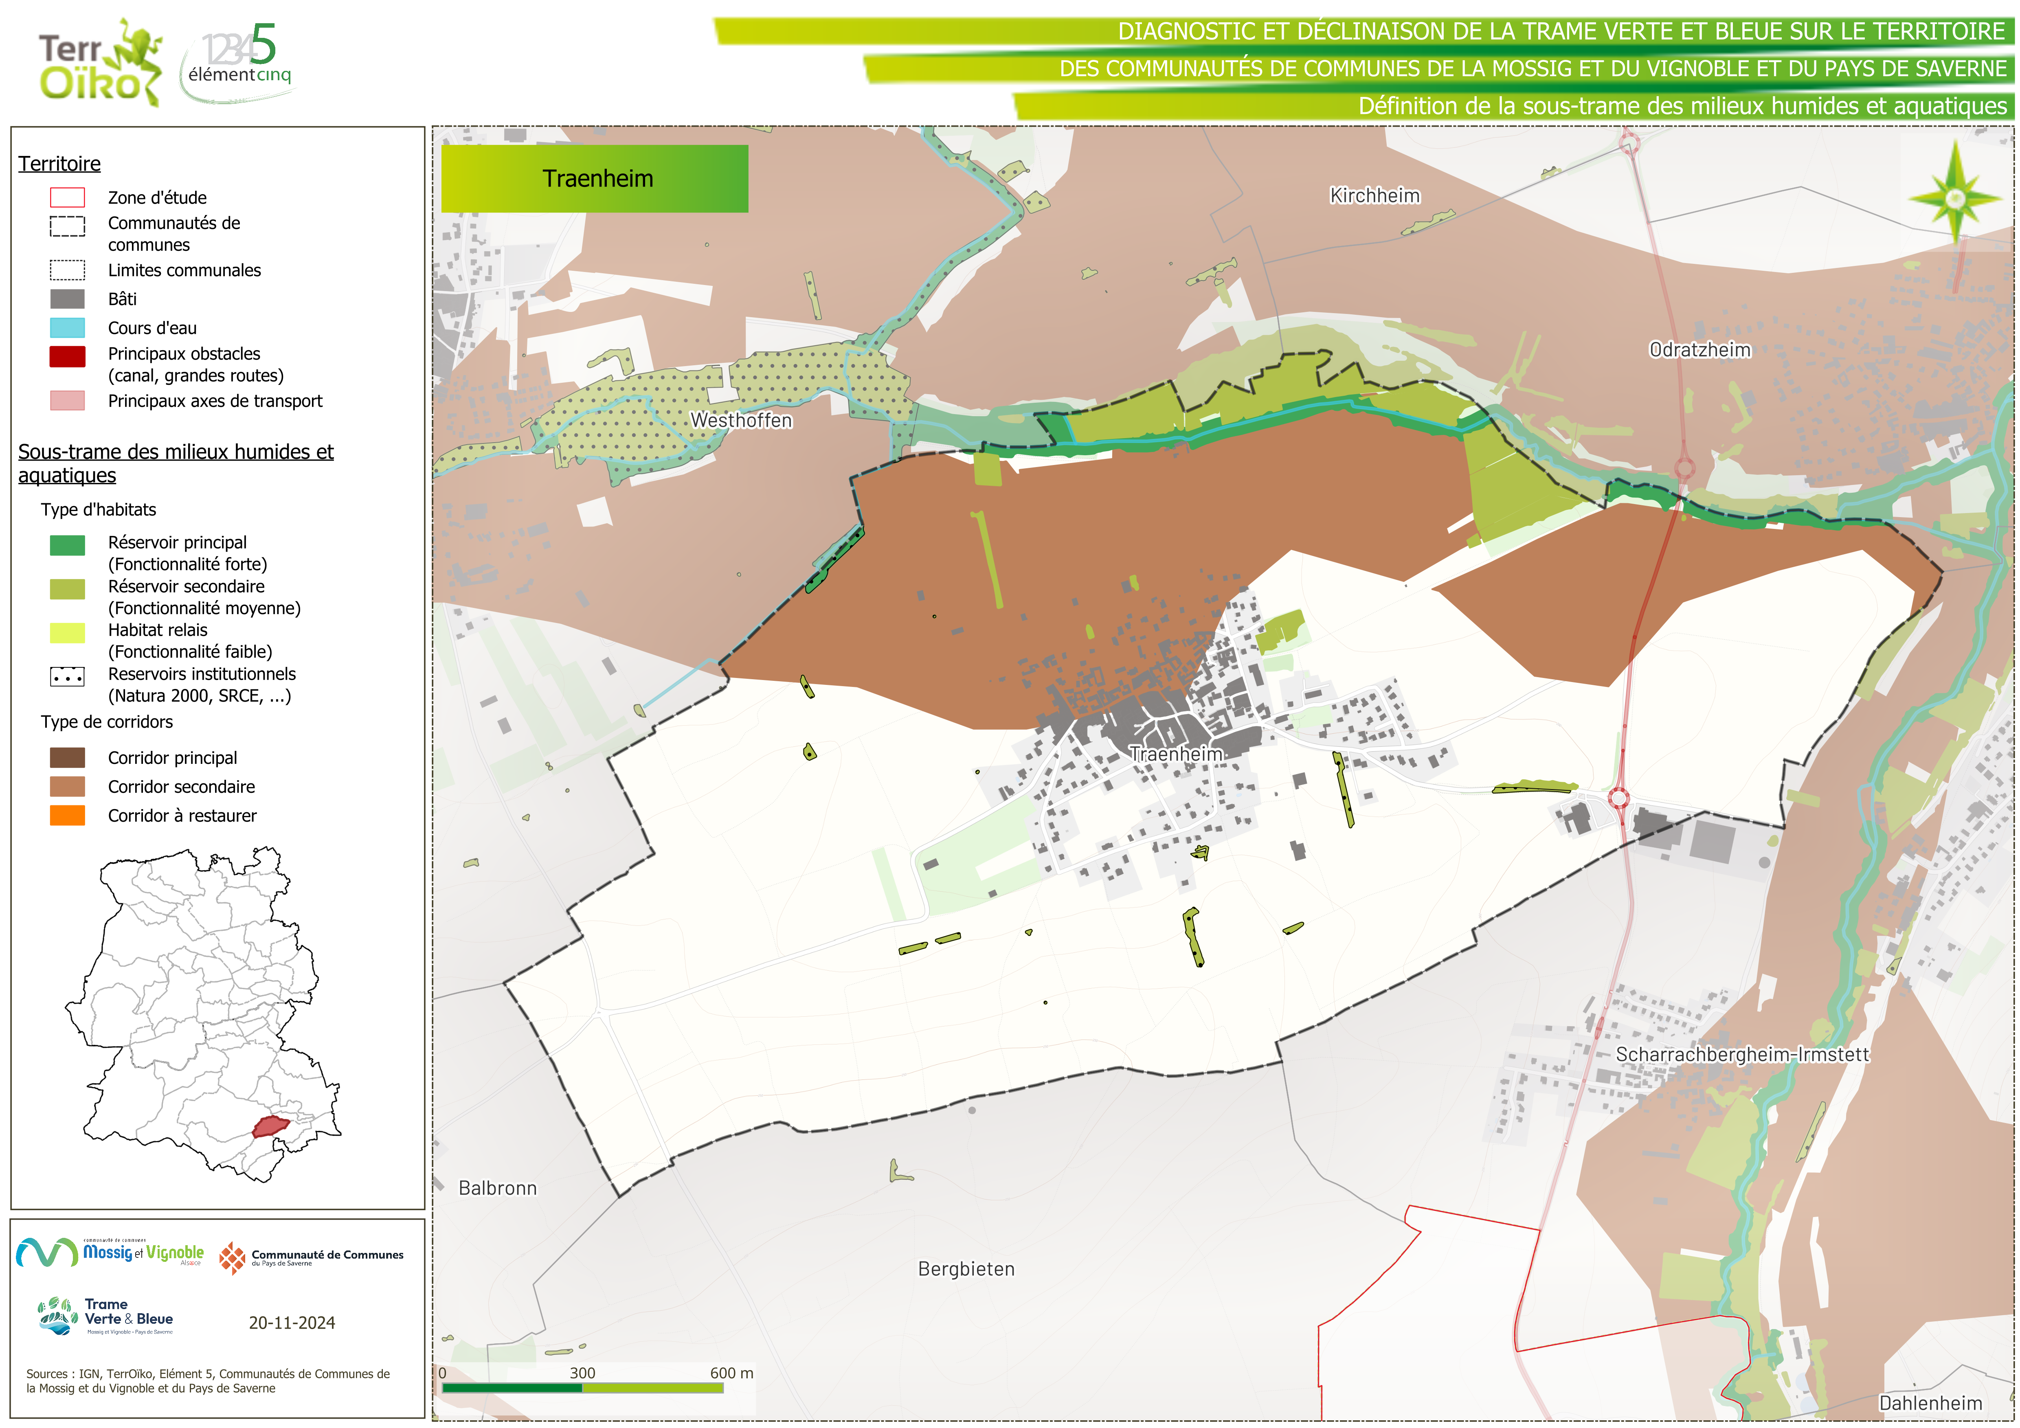Click the Westhoffen map label
The image size is (2020, 1428).
(741, 421)
